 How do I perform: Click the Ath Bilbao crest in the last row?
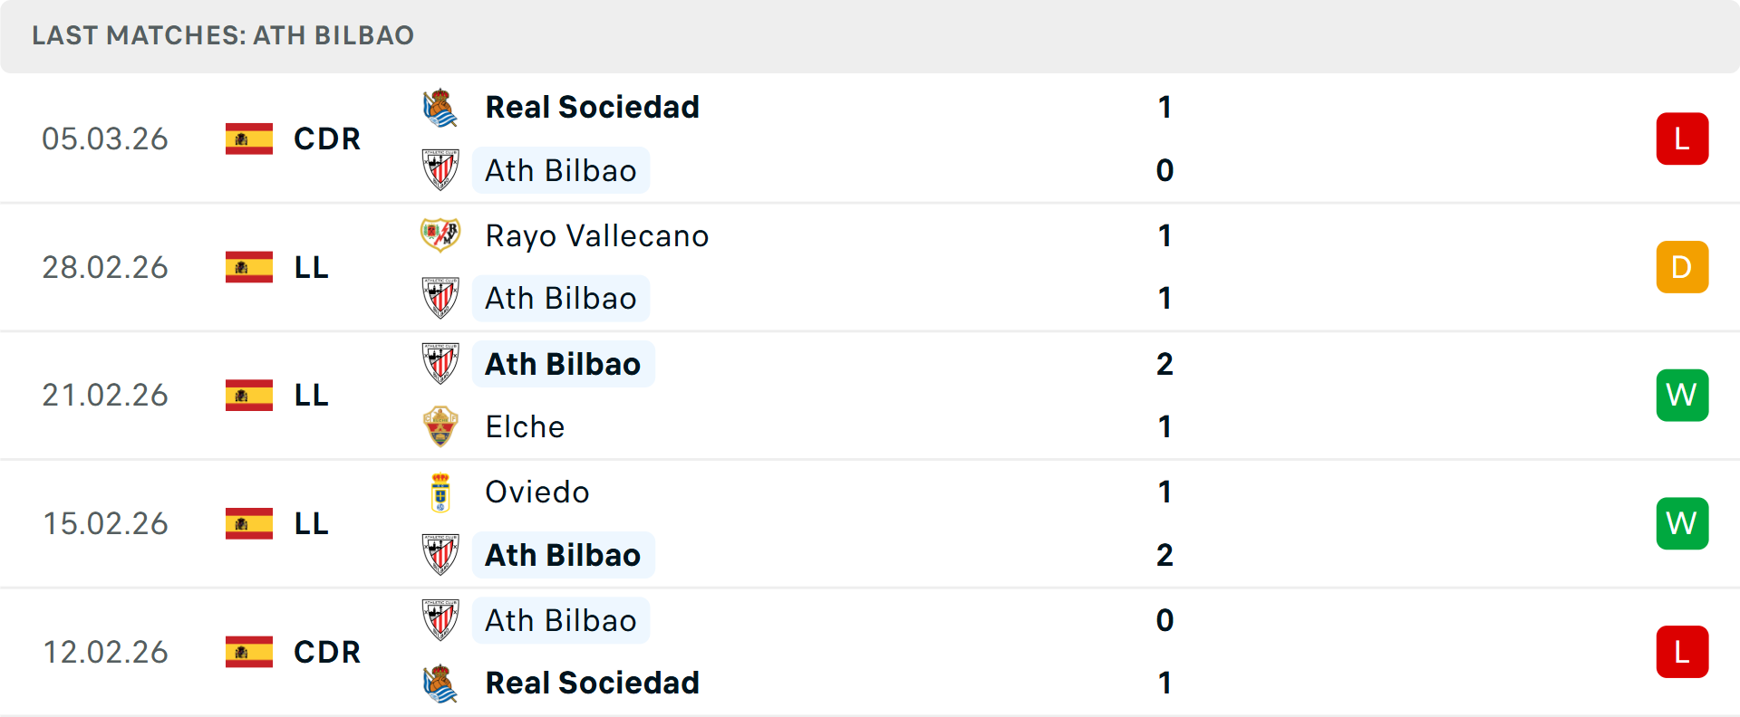(441, 620)
